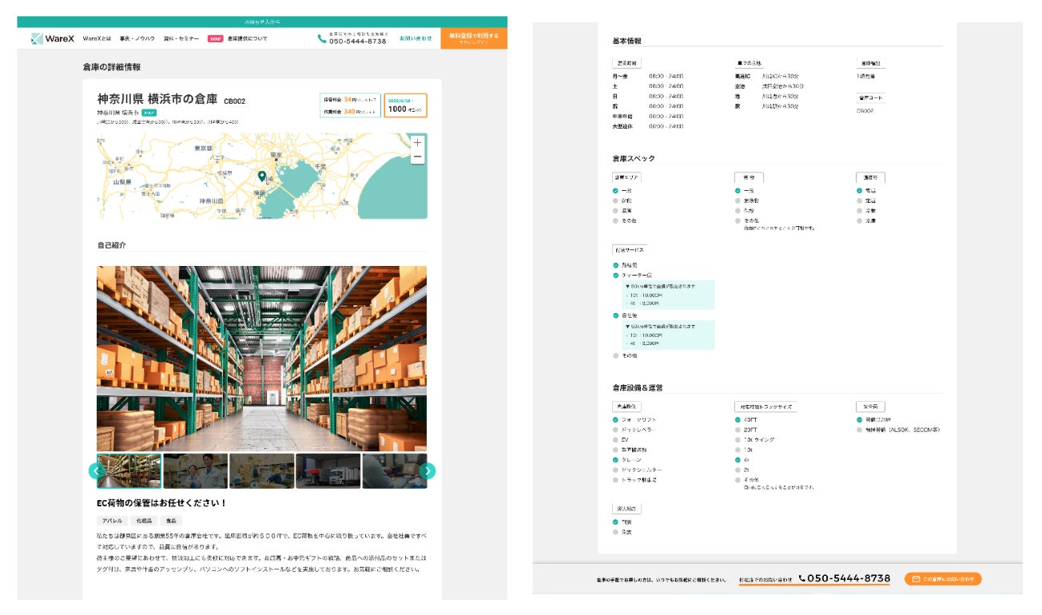Select the thumbnail showing a worker in uniform
This screenshot has width=1042, height=615.
195,471
